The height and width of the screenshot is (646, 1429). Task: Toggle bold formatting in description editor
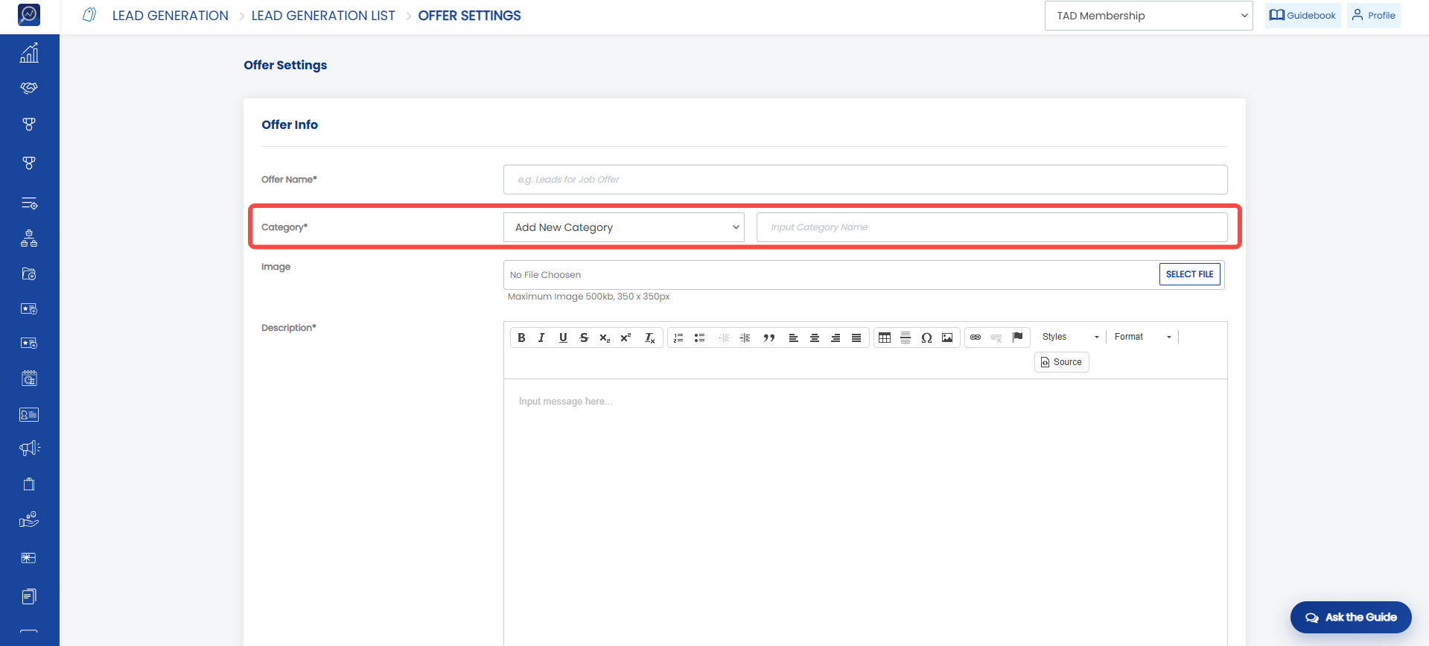point(521,338)
